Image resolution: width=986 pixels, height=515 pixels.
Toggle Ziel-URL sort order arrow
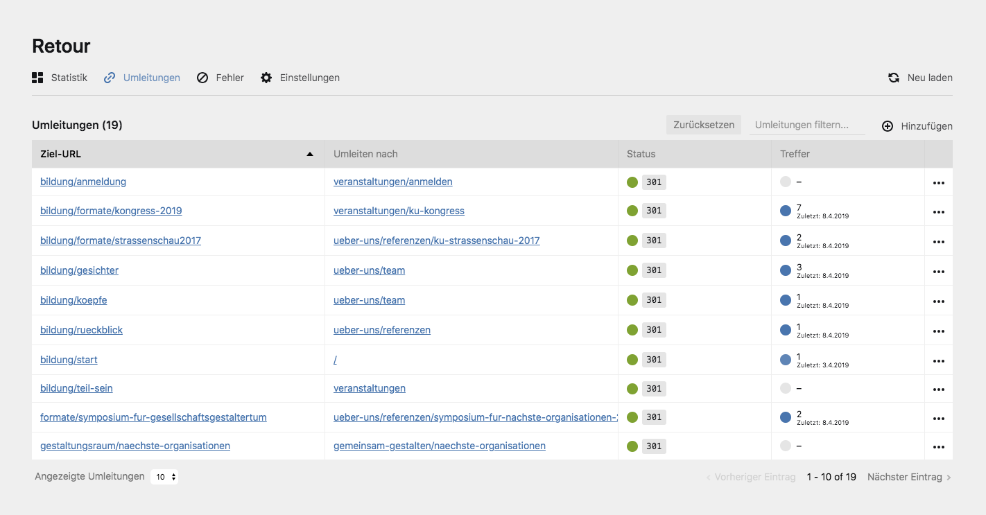(310, 154)
